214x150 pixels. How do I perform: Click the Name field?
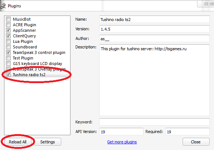tap(154, 19)
